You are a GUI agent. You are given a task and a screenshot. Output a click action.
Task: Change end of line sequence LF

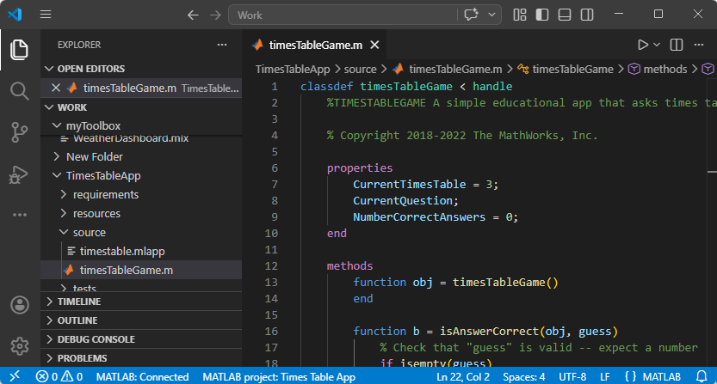pos(604,376)
